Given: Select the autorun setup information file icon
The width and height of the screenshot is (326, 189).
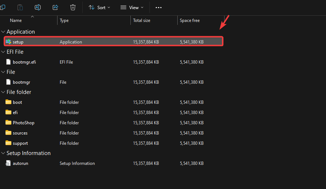Looking at the screenshot, I should coord(8,163).
